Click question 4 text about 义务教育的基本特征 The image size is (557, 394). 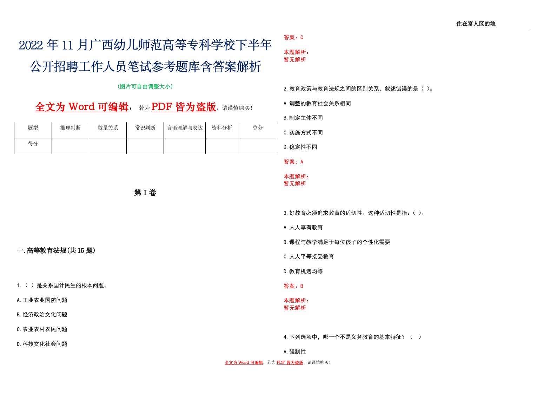click(x=352, y=337)
